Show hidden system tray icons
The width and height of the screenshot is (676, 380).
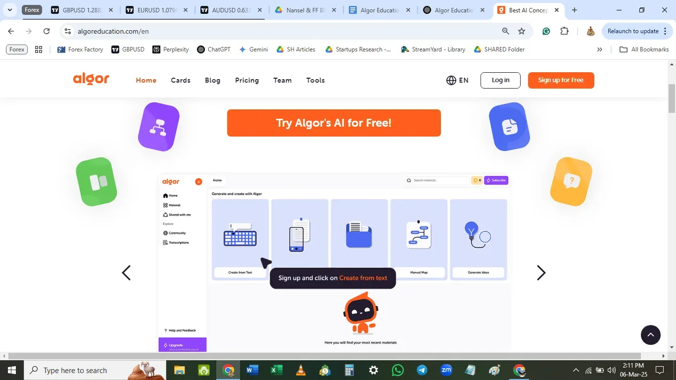click(576, 370)
